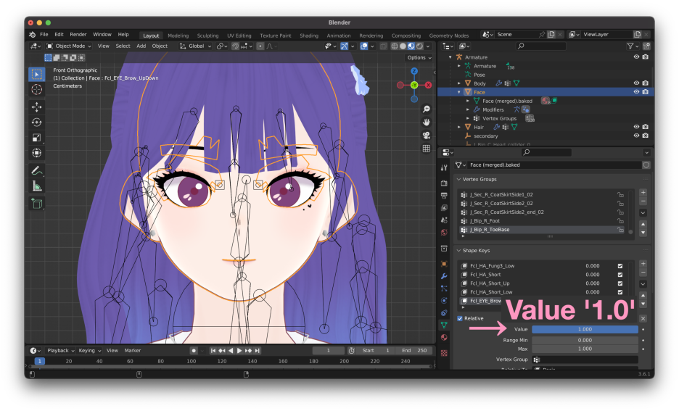Toggle the Relative checkbox

coord(460,318)
